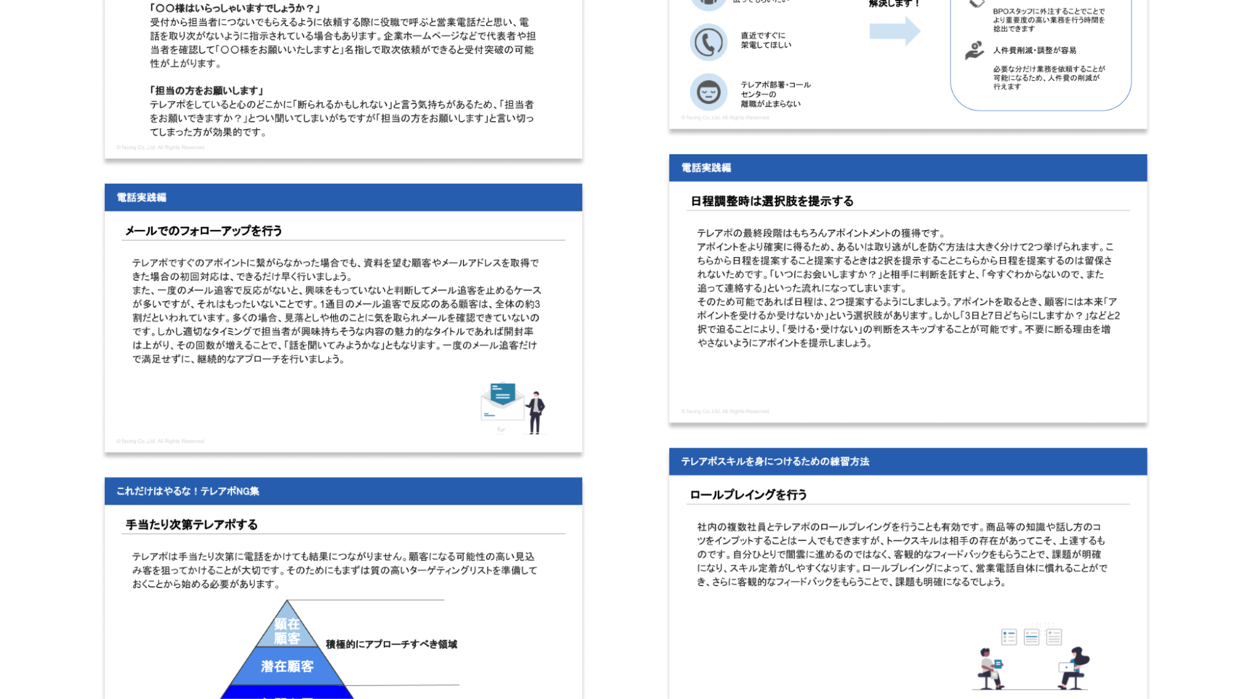Click the seated man role-play illustration
The width and height of the screenshot is (1254, 699).
(990, 669)
